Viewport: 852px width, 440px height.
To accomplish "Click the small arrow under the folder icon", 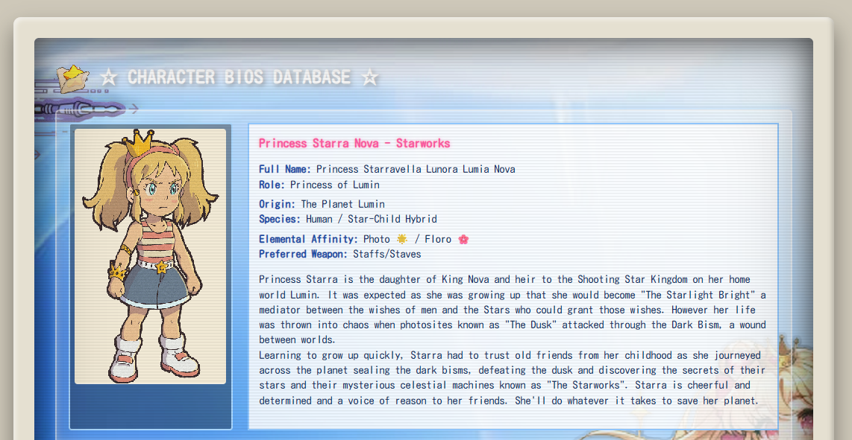I will point(133,109).
